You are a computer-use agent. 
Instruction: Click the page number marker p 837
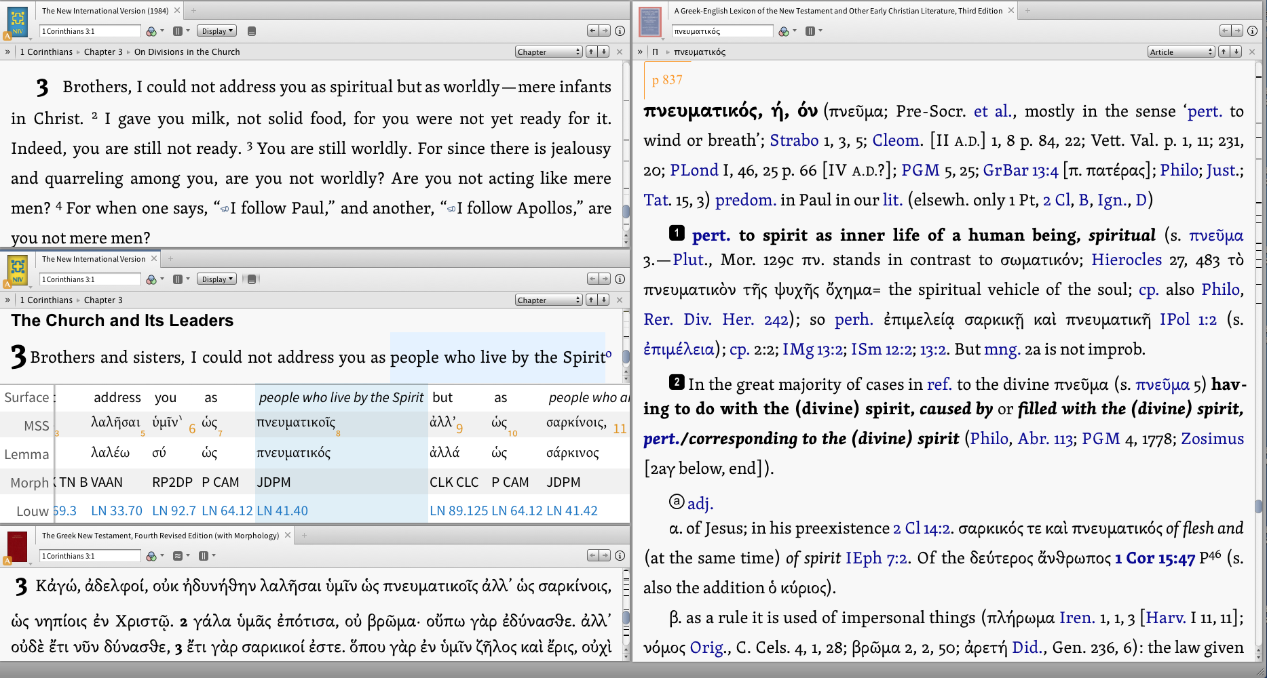(667, 80)
